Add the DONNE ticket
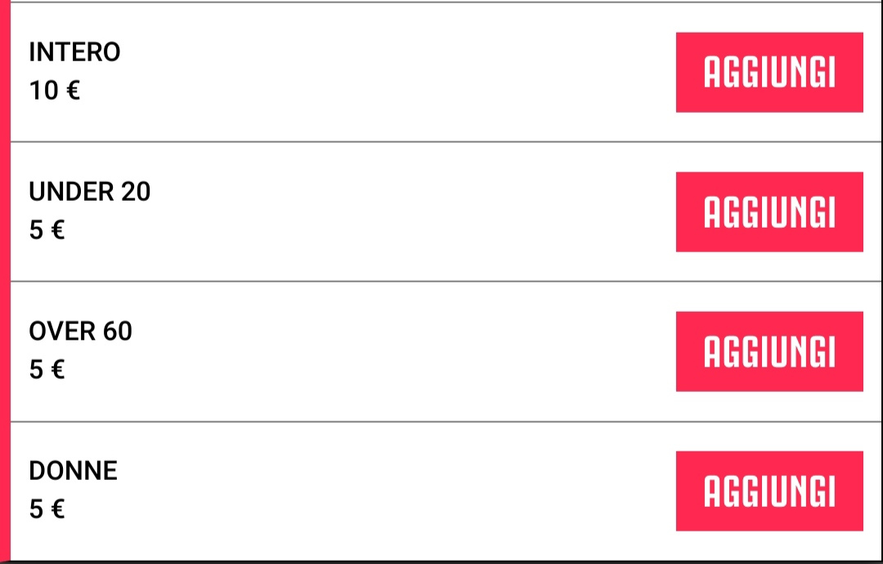The height and width of the screenshot is (564, 883). (x=769, y=491)
